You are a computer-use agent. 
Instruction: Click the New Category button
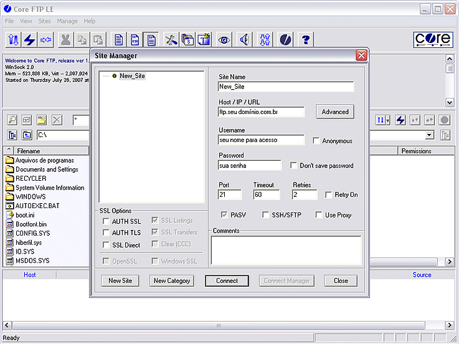[x=172, y=280]
